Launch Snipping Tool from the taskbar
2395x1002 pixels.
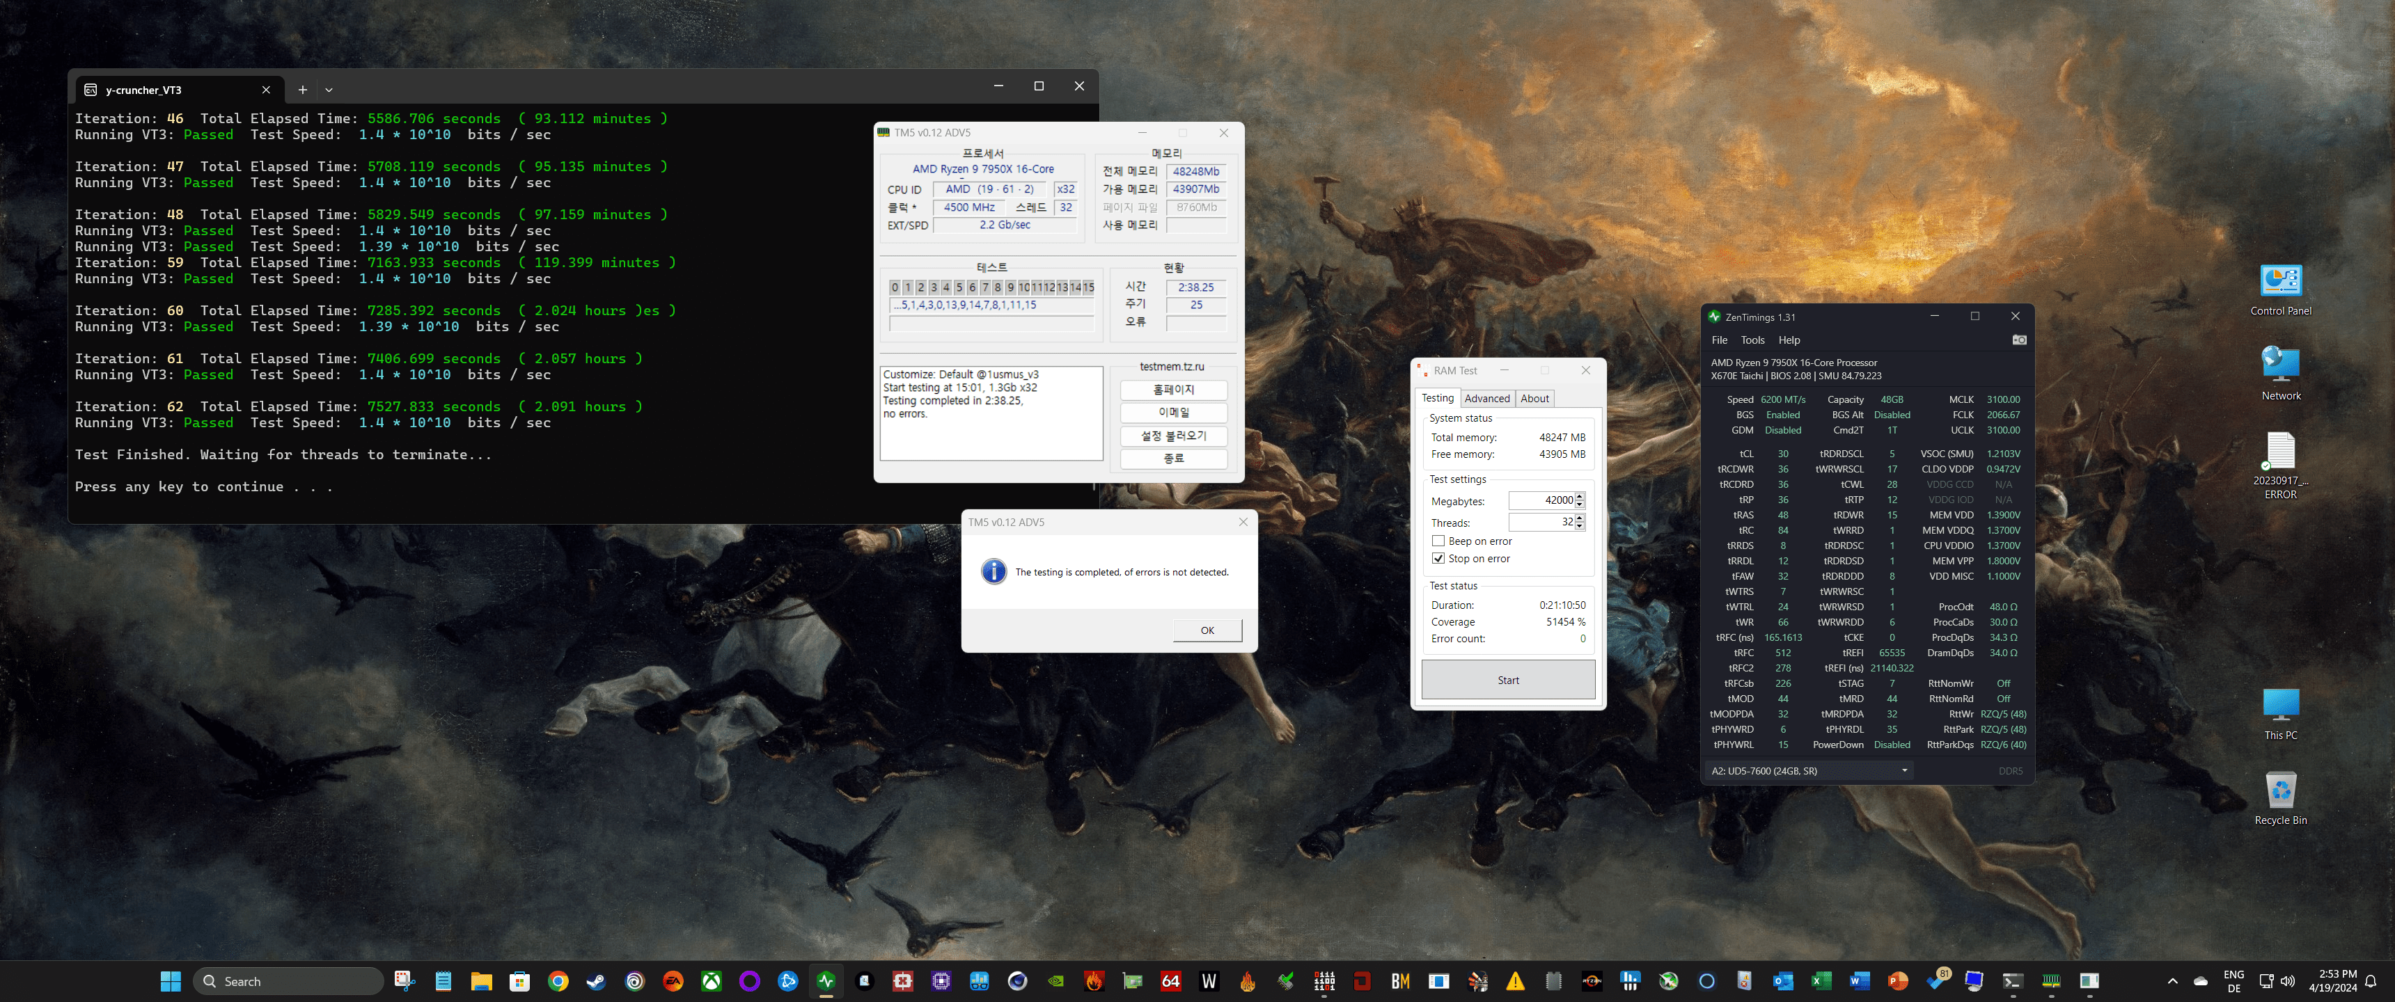pyautogui.click(x=405, y=980)
